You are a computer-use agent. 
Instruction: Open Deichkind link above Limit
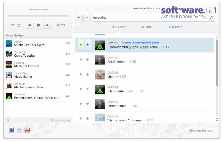coord(113,72)
